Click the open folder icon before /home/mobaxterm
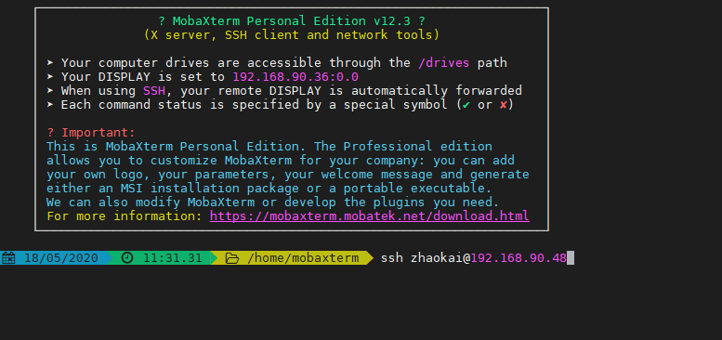The image size is (722, 340). click(232, 258)
